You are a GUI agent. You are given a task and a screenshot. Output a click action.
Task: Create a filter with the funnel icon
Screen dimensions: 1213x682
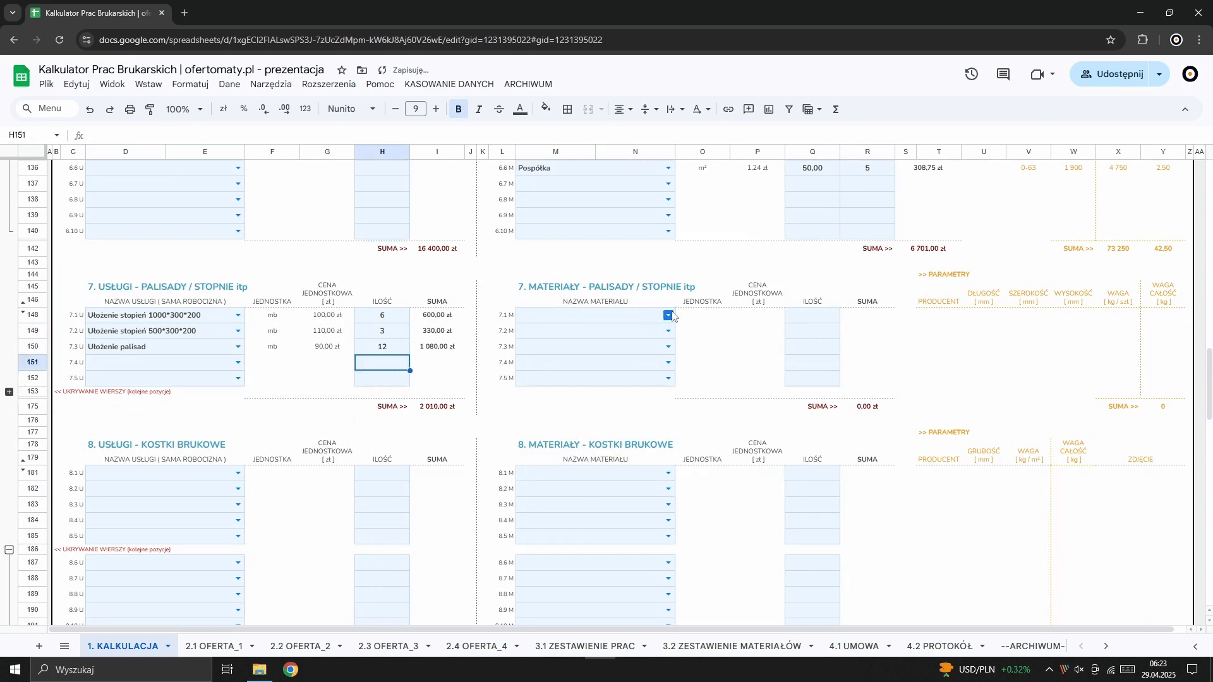[789, 109]
